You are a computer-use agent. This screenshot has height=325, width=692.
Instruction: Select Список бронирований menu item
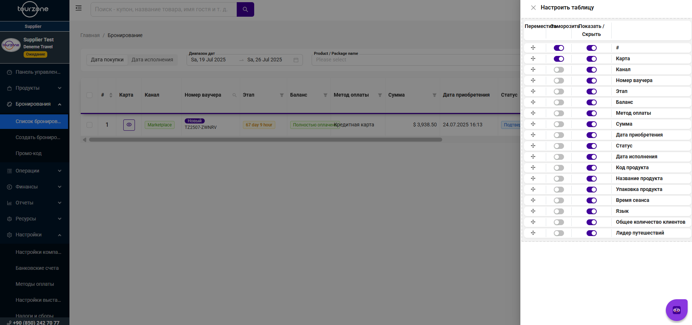(35, 121)
